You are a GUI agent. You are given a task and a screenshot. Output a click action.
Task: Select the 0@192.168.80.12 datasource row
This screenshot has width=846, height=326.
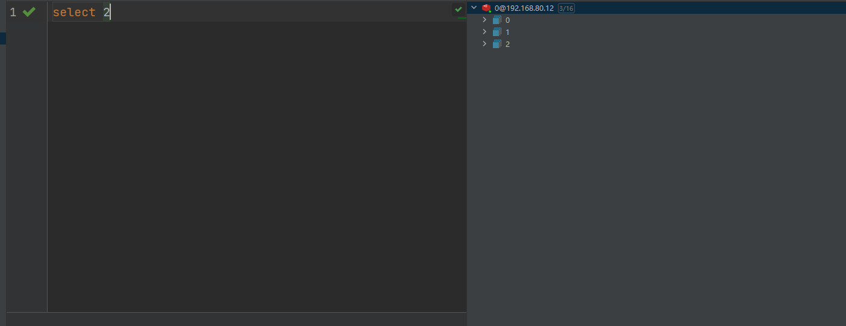tap(656, 8)
